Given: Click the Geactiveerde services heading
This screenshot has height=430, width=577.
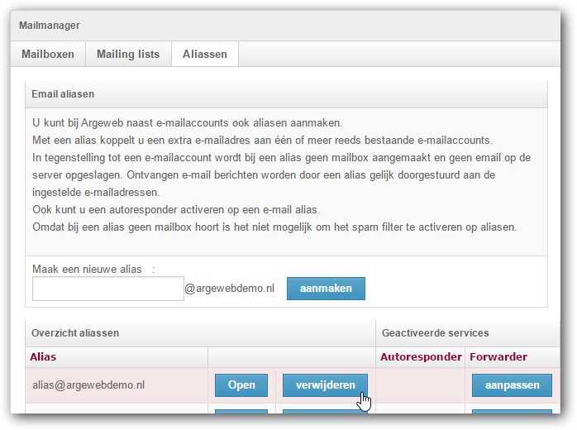Looking at the screenshot, I should click(436, 333).
